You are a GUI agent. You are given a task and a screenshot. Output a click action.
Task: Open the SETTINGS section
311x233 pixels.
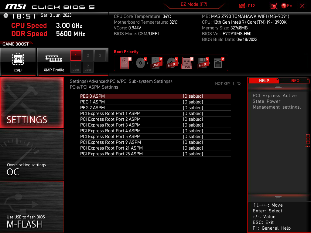32,103
